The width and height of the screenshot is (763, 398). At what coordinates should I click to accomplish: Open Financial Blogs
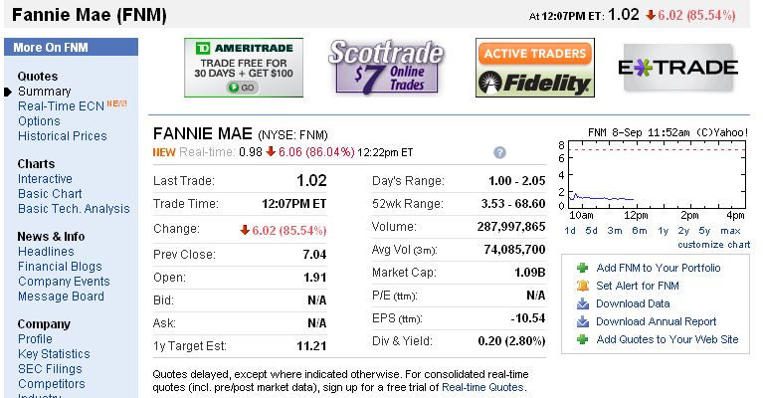pos(60,267)
